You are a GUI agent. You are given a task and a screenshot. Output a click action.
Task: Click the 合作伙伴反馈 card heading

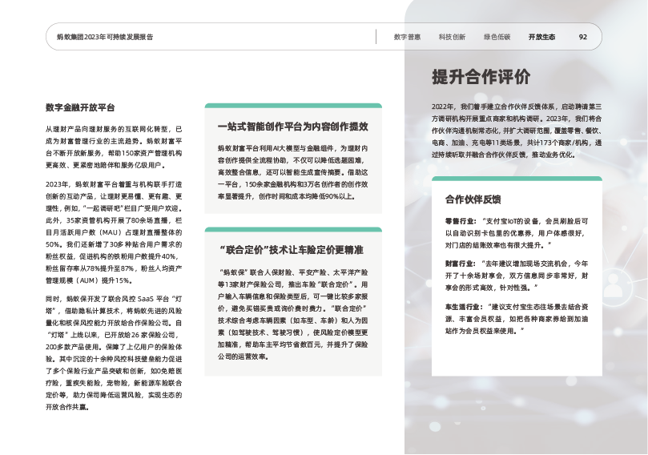(473, 199)
